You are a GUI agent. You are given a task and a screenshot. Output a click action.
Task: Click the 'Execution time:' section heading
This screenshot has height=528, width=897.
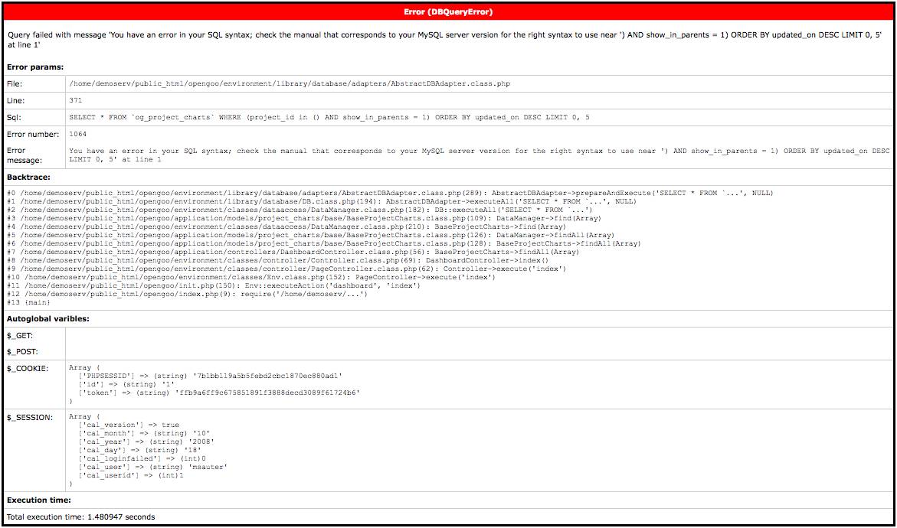(39, 500)
